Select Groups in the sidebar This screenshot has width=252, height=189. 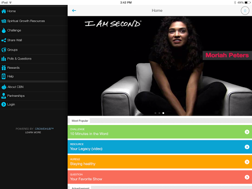[33, 50]
